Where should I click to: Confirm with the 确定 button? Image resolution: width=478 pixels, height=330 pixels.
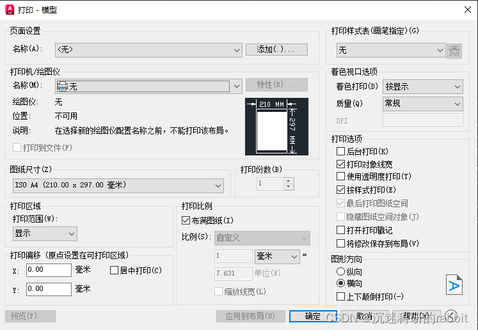313,316
